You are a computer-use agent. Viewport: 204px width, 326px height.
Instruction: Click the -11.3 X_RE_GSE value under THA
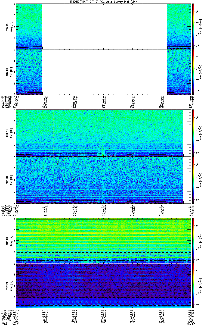[16, 97]
